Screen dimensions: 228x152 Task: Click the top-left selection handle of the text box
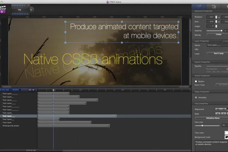click(65, 22)
